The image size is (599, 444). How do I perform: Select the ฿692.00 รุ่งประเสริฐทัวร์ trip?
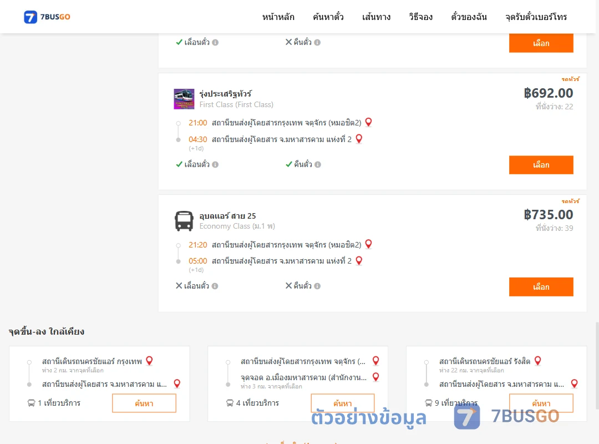pos(541,165)
